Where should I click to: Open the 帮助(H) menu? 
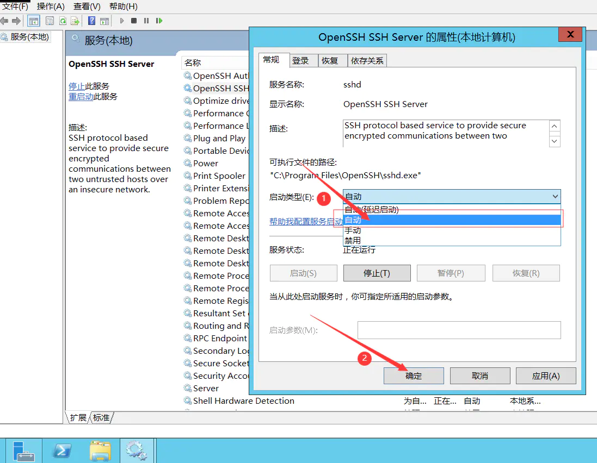[x=124, y=7]
